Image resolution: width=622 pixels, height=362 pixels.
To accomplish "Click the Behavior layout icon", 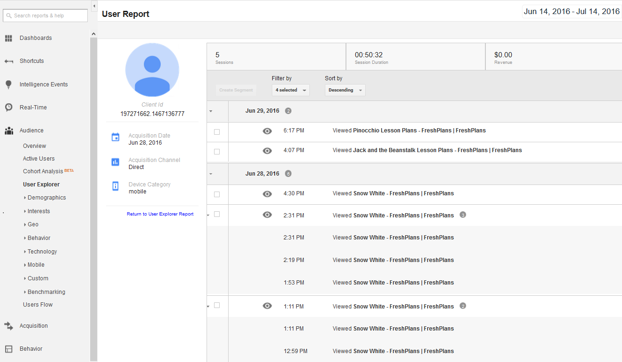I will pyautogui.click(x=8, y=349).
